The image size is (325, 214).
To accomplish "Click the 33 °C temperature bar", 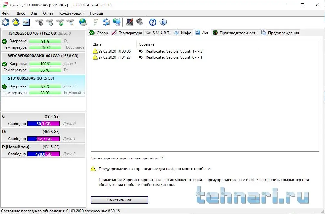I will coord(45,93).
